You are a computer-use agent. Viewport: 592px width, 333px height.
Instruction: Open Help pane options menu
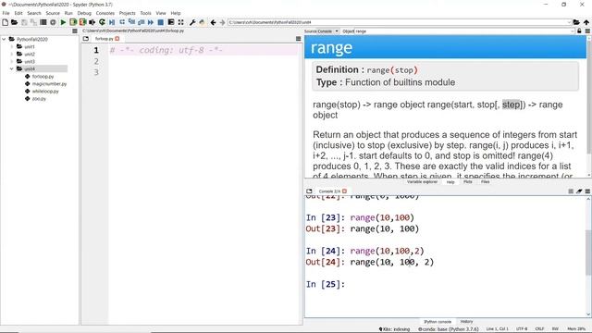[587, 31]
